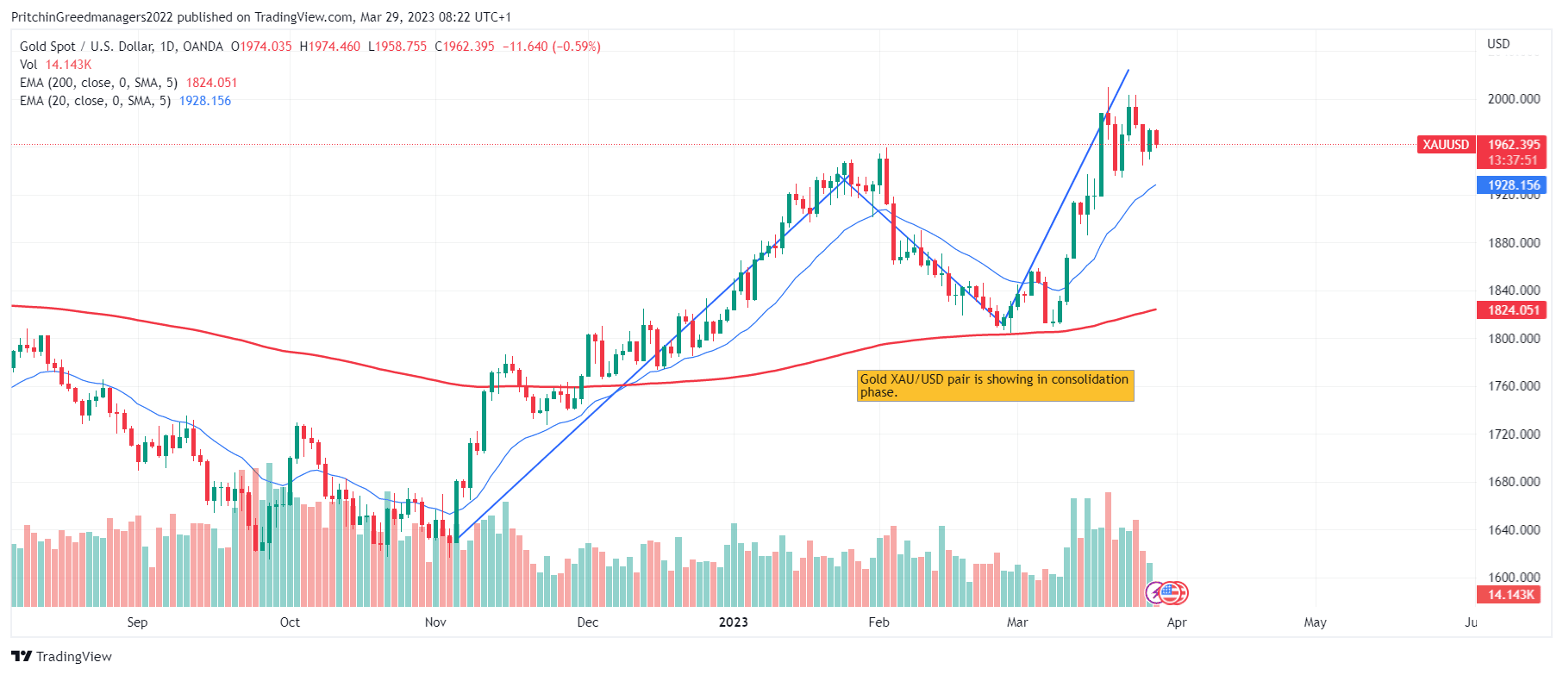Image resolution: width=1563 pixels, height=675 pixels.
Task: Click the 1600.000 price axis label
Action: (x=1514, y=578)
